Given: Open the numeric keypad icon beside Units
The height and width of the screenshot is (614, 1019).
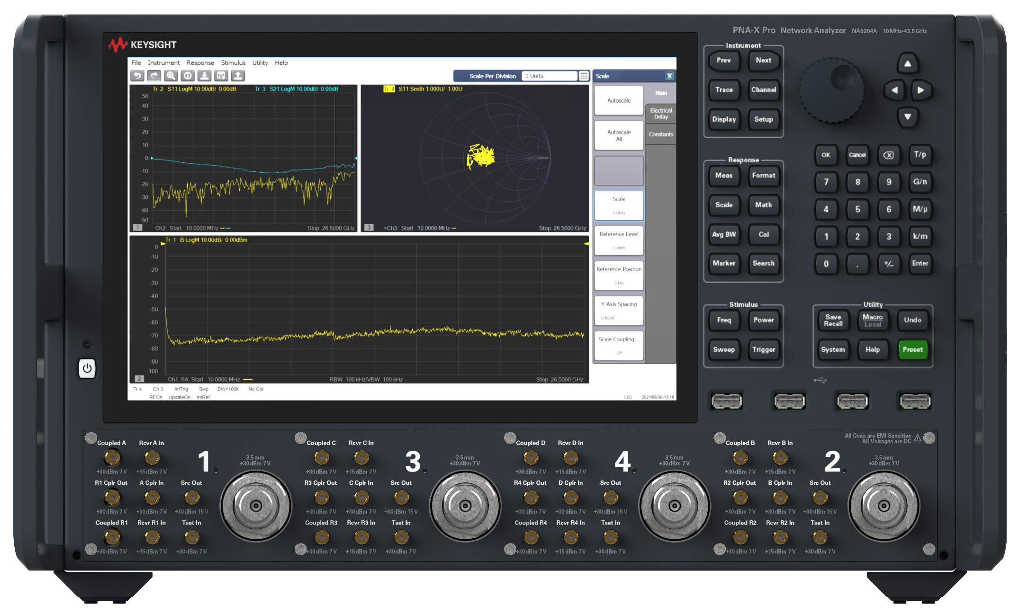Looking at the screenshot, I should pyautogui.click(x=584, y=76).
